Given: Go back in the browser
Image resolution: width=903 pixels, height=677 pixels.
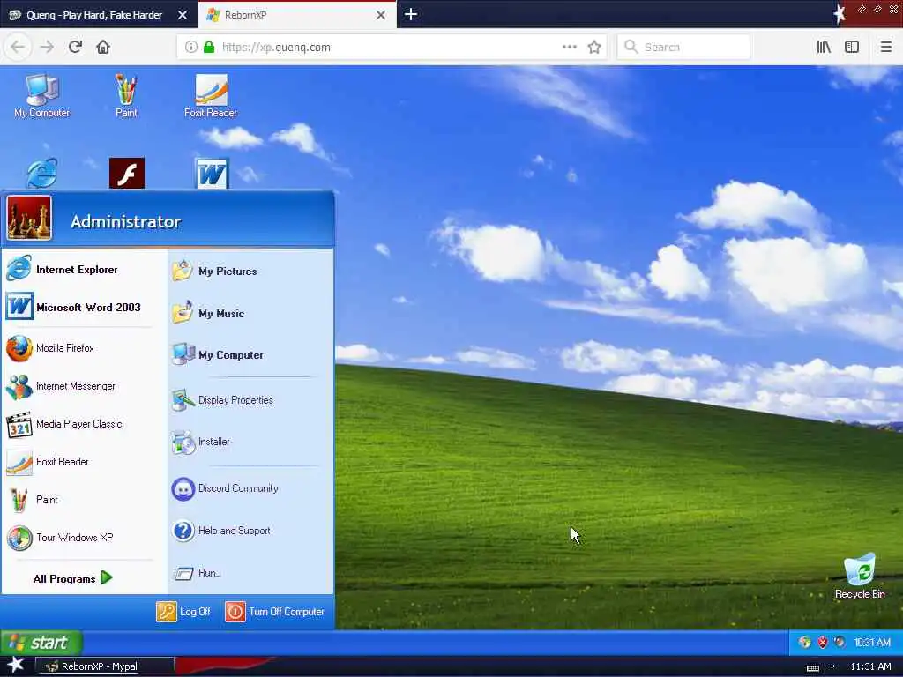Looking at the screenshot, I should [18, 48].
